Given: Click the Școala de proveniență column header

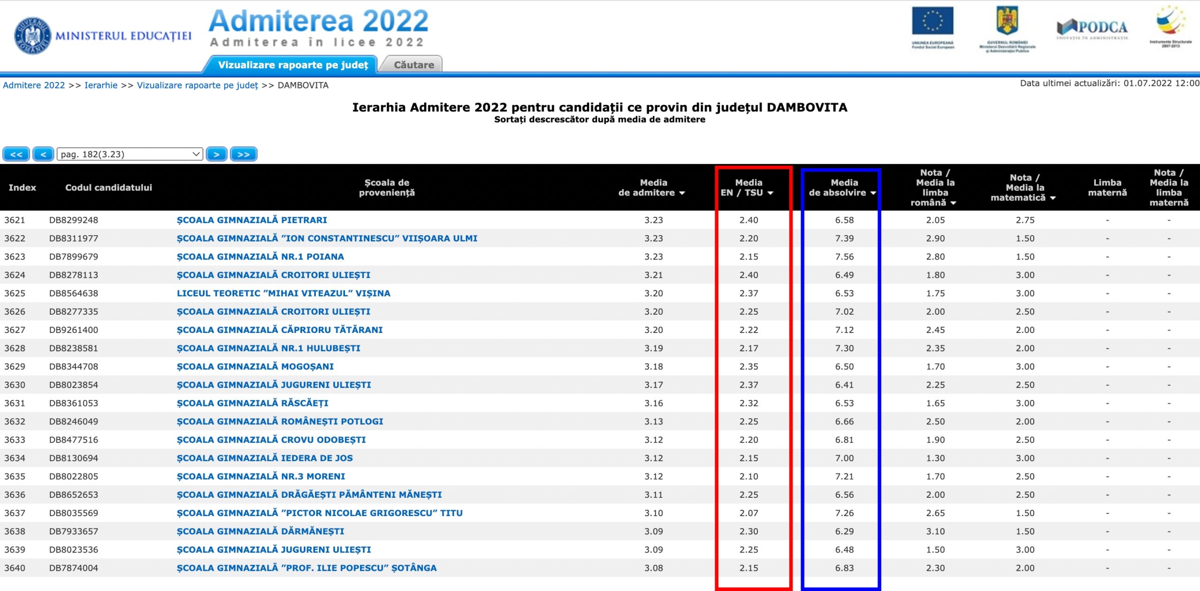Looking at the screenshot, I should pos(387,187).
